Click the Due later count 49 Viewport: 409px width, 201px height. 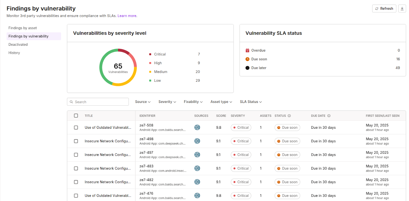click(x=398, y=68)
